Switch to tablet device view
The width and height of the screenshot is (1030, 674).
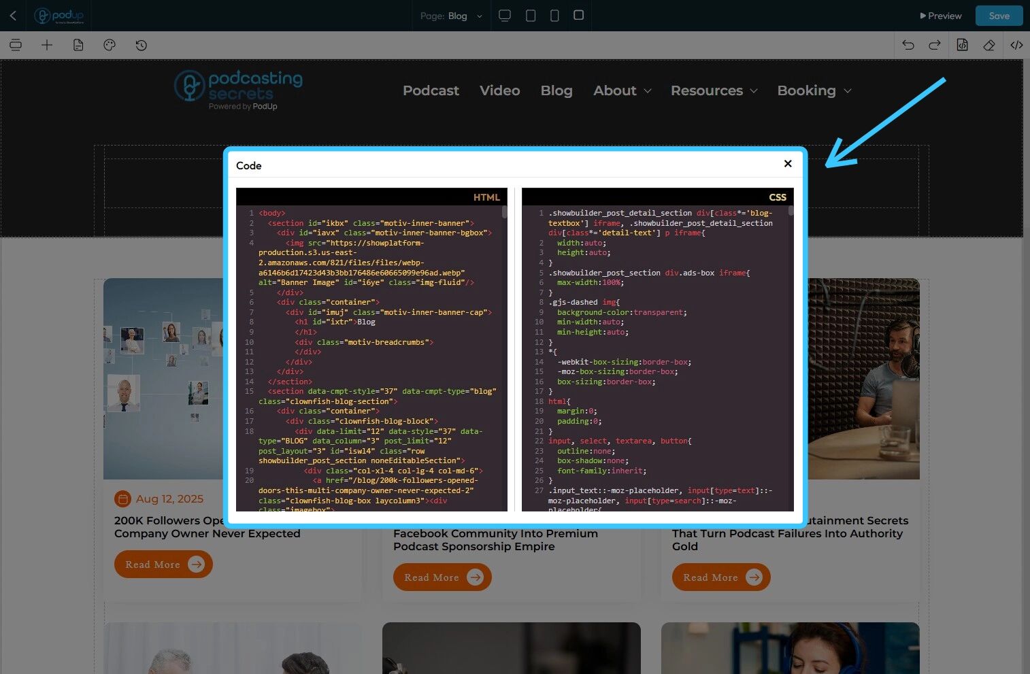531,15
